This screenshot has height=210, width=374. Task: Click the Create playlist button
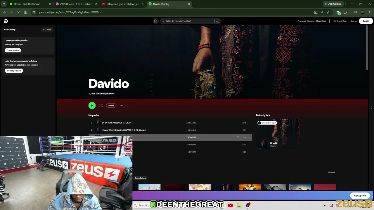pos(13,50)
